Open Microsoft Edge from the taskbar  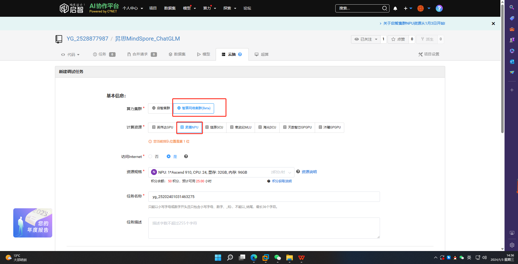point(254,258)
